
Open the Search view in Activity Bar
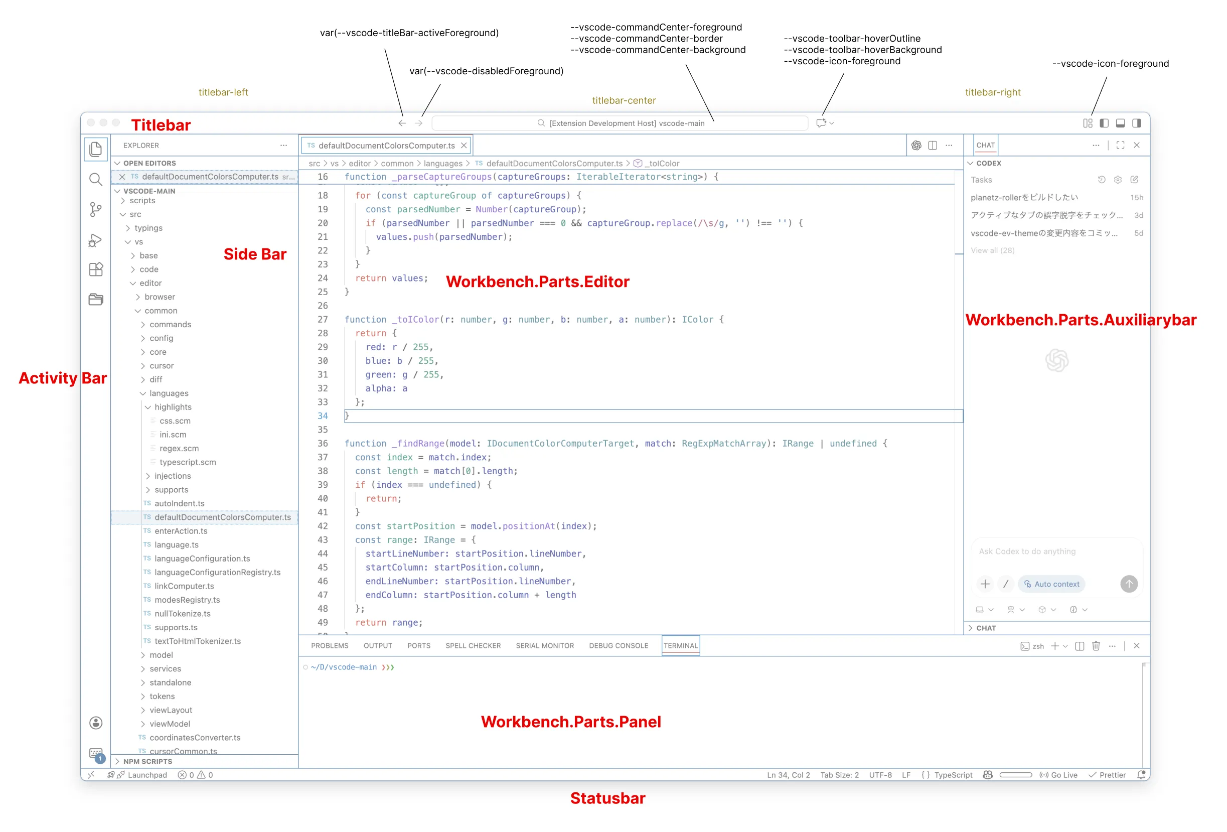[x=96, y=180]
